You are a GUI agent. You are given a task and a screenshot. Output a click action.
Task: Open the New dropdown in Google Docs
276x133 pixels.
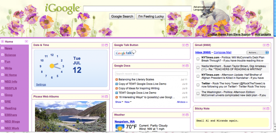click(128, 102)
